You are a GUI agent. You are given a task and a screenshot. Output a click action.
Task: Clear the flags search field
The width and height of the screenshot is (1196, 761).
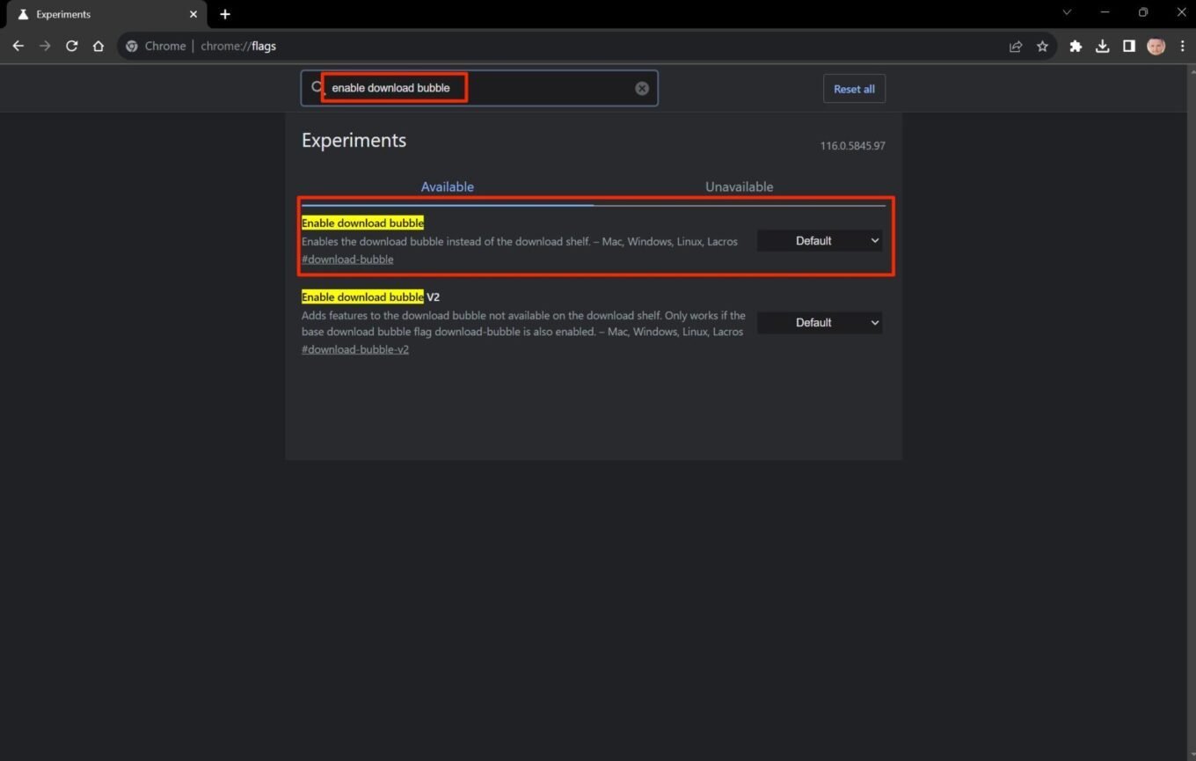pyautogui.click(x=642, y=88)
